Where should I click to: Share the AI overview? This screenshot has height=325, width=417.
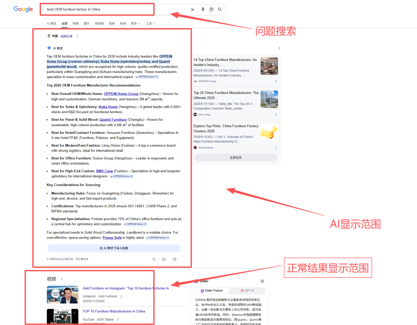click(x=154, y=259)
